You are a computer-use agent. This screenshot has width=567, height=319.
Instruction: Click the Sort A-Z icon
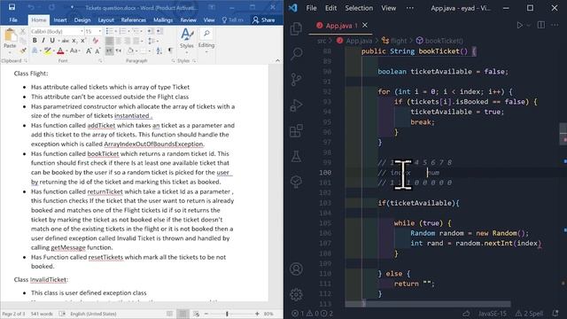coord(159,51)
